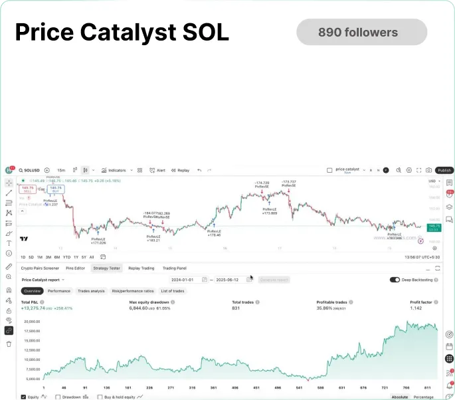The height and width of the screenshot is (400, 455).
Task: Open the USD currency dropdown
Action: (x=434, y=181)
